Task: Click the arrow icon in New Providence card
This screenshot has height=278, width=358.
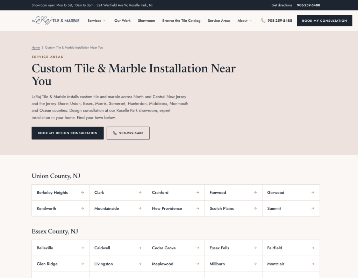Action: (198, 208)
